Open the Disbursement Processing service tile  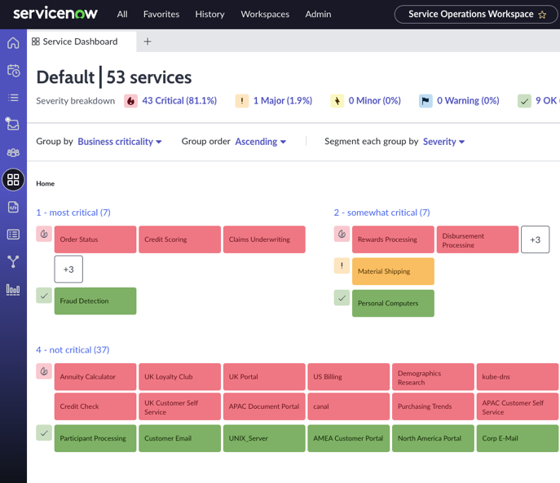pos(478,239)
